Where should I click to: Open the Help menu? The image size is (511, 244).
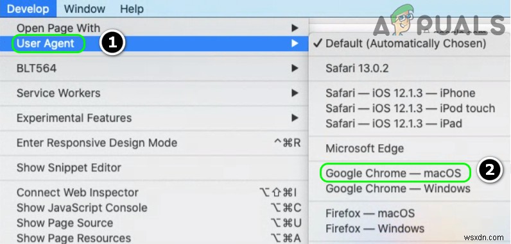[x=132, y=9]
